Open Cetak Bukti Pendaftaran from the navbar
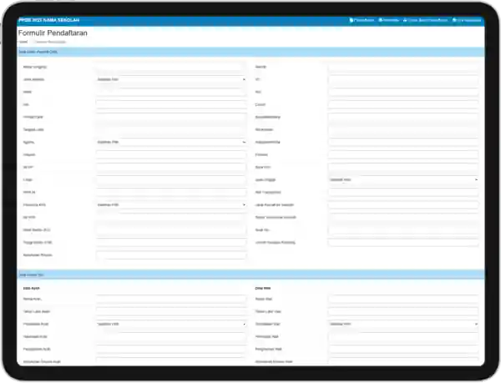The height and width of the screenshot is (383, 501). point(424,19)
